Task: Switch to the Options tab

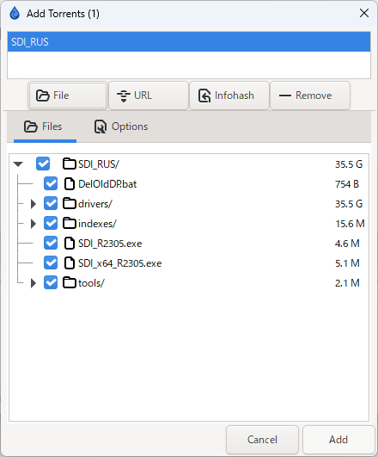Action: click(x=121, y=127)
